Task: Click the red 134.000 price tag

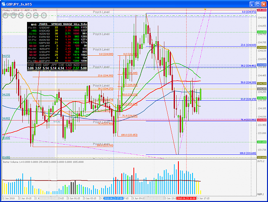Action: (262, 120)
